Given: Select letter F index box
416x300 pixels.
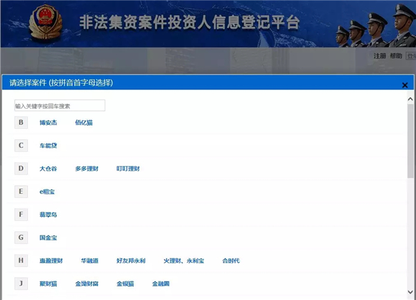Looking at the screenshot, I should (21, 215).
